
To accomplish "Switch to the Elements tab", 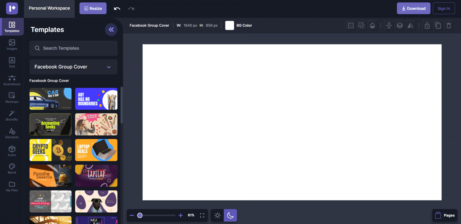I will [12, 133].
